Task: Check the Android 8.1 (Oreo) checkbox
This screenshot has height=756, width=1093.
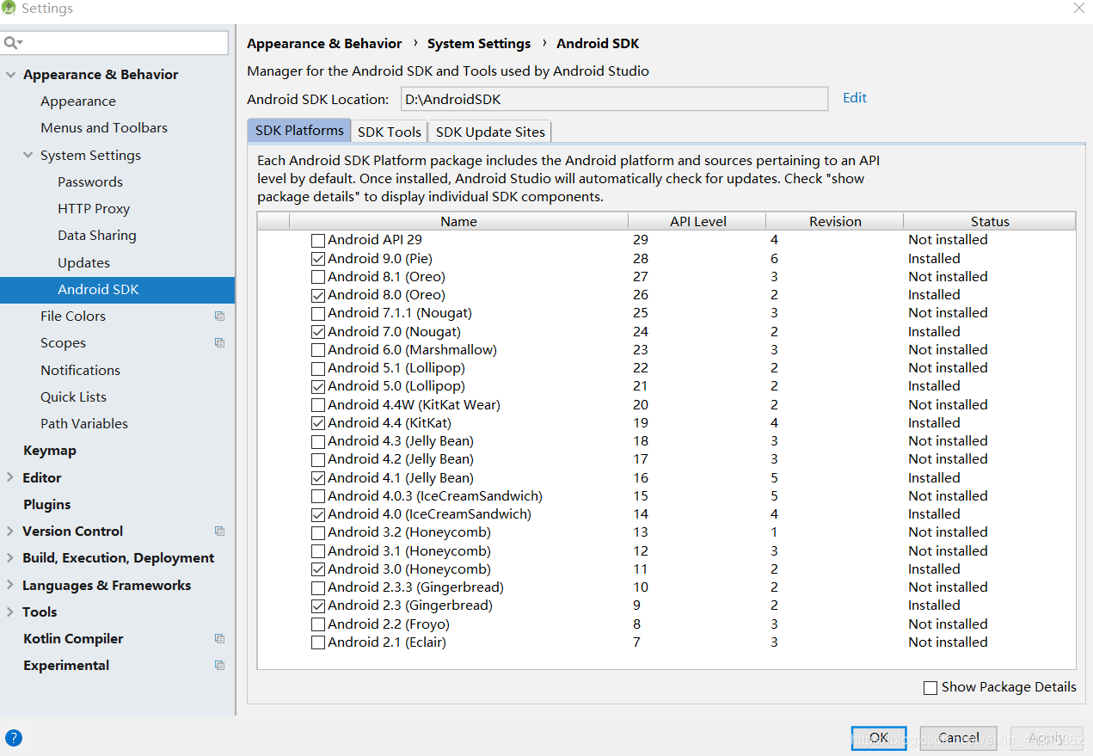Action: [x=318, y=277]
